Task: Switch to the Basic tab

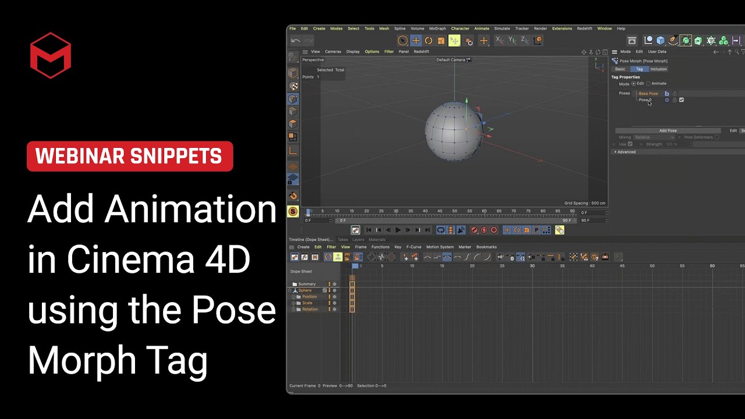Action: (620, 69)
